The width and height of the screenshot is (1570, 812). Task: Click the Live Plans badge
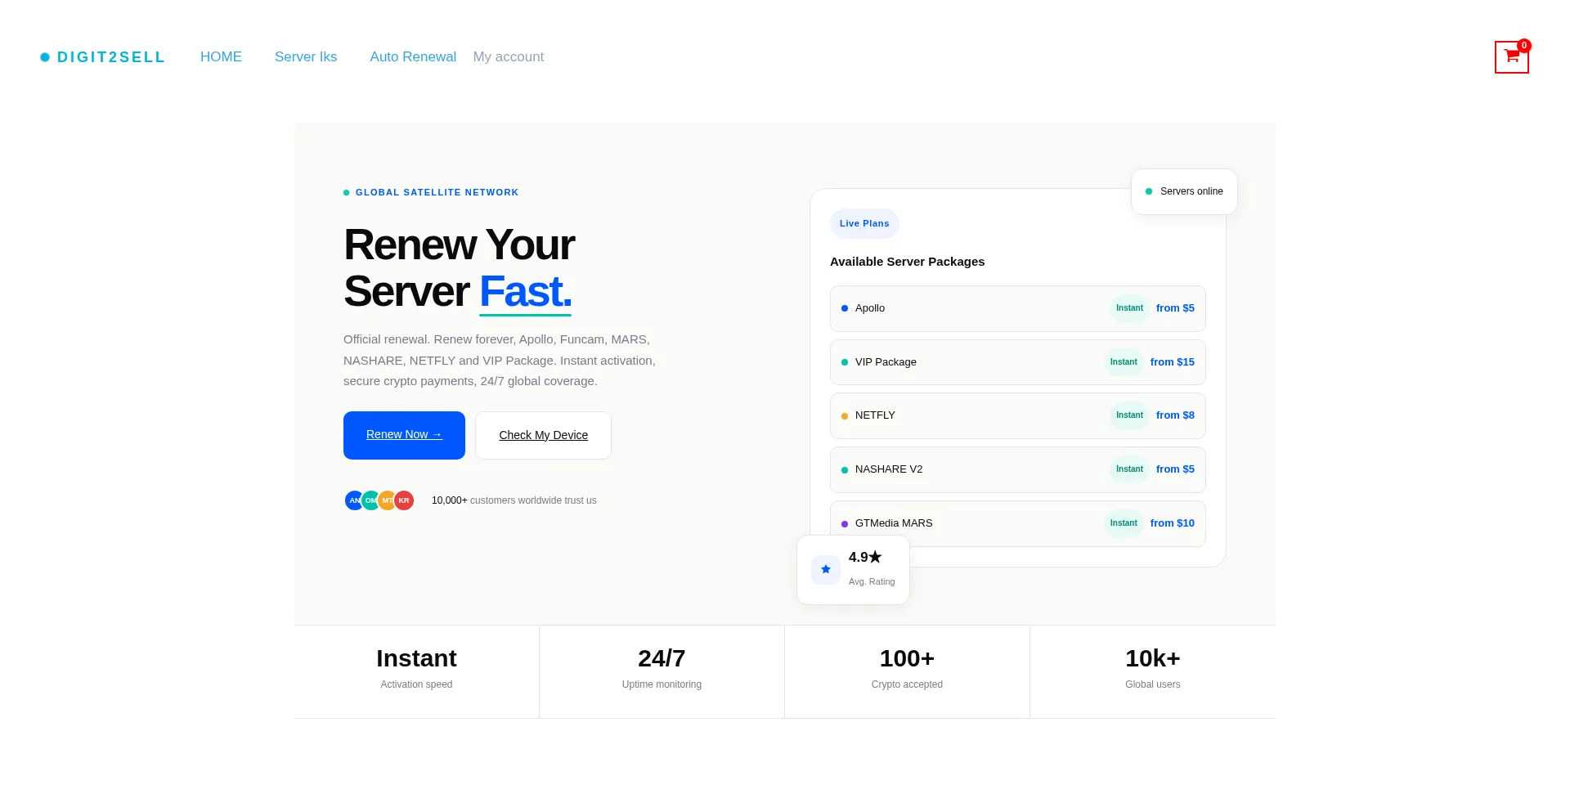tap(864, 224)
